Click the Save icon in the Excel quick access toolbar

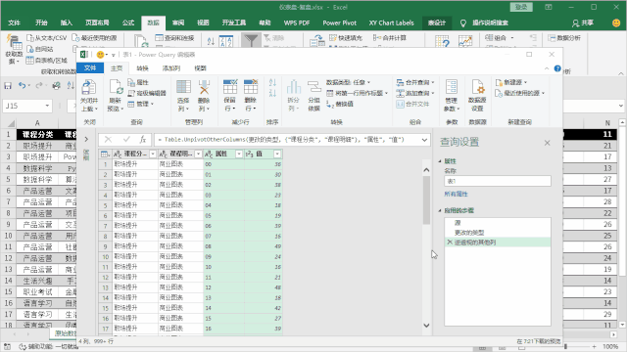(8, 85)
